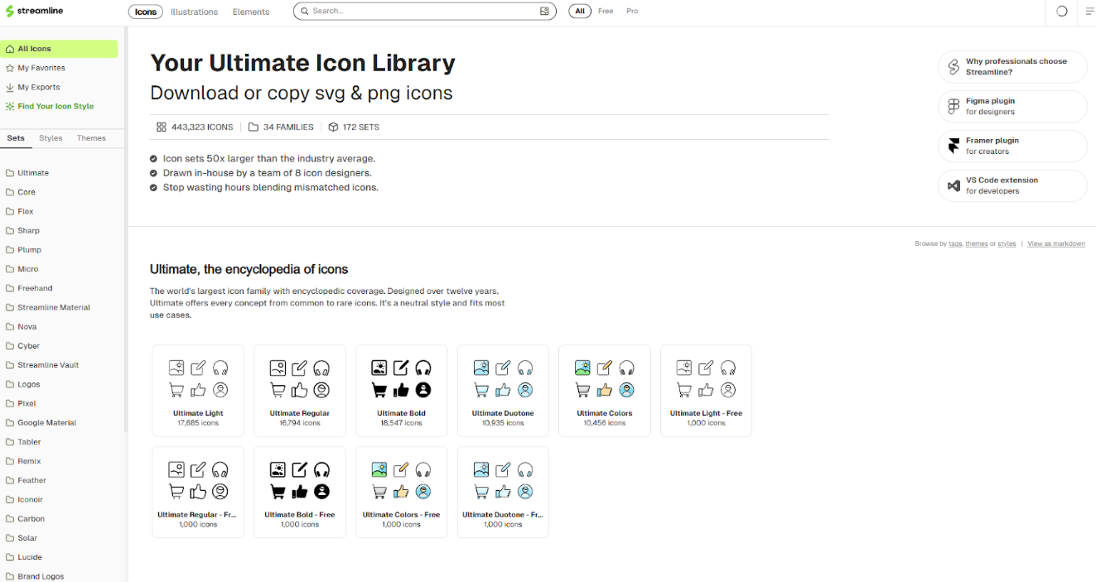Open the Ultimate Bold - Free set

tap(300, 493)
